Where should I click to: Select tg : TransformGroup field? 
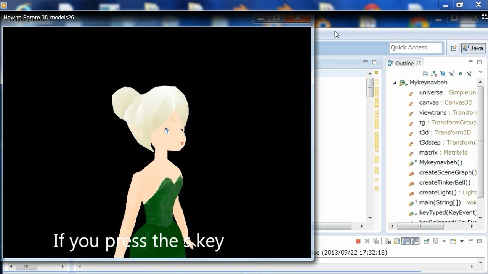click(448, 123)
